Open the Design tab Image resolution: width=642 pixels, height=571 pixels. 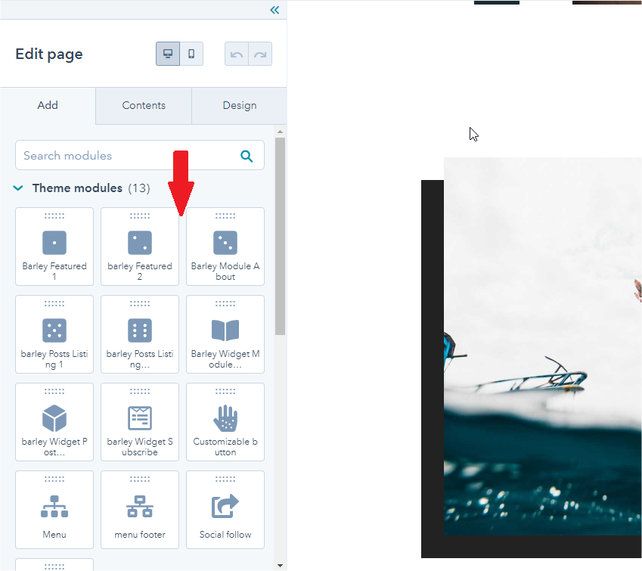(240, 105)
